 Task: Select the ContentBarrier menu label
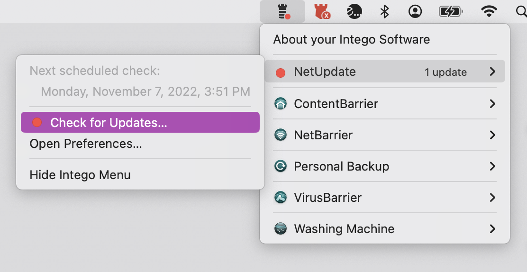(336, 104)
